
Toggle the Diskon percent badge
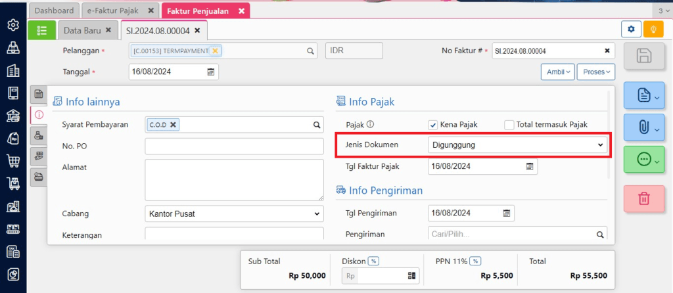374,261
